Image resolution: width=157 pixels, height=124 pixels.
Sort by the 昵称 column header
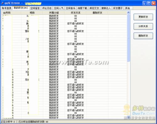(32, 13)
